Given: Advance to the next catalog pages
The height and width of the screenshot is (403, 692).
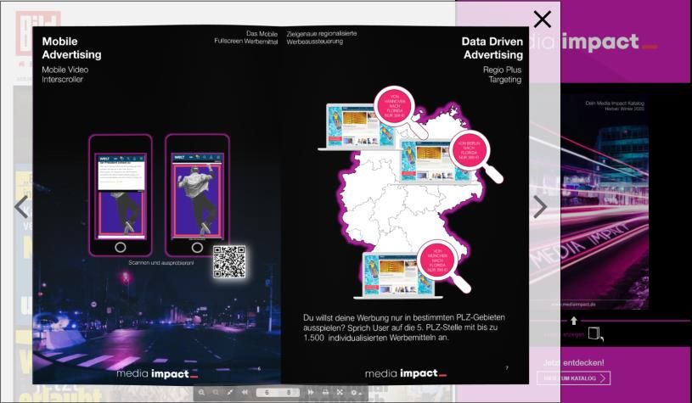Looking at the screenshot, I should 540,207.
